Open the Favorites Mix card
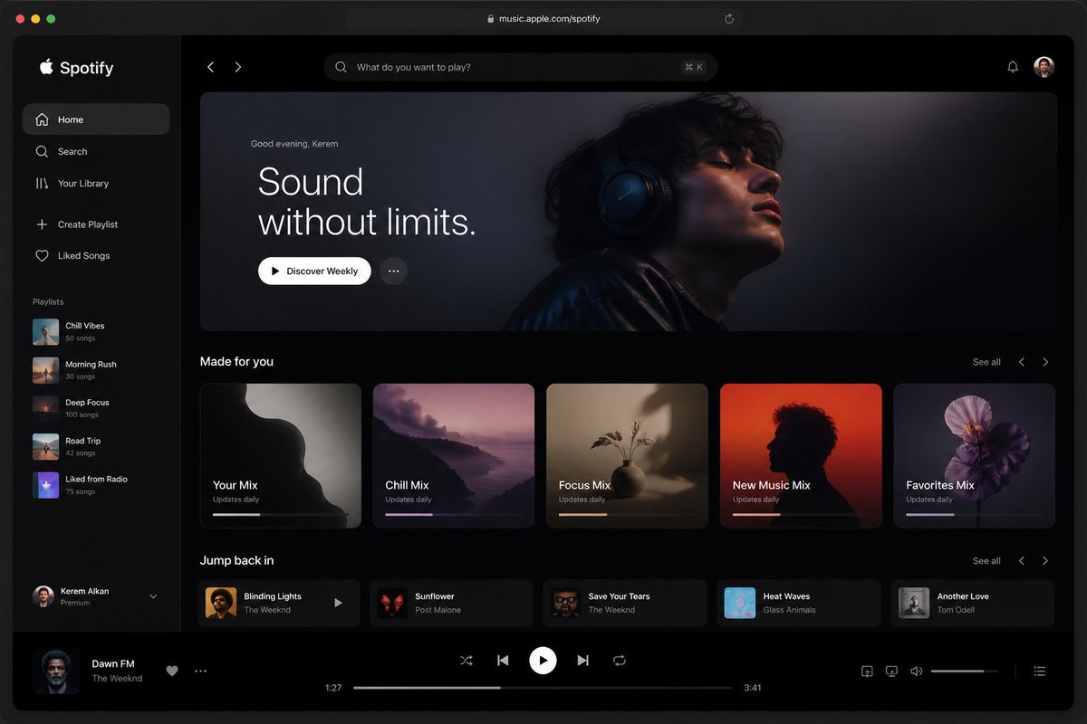 click(975, 455)
